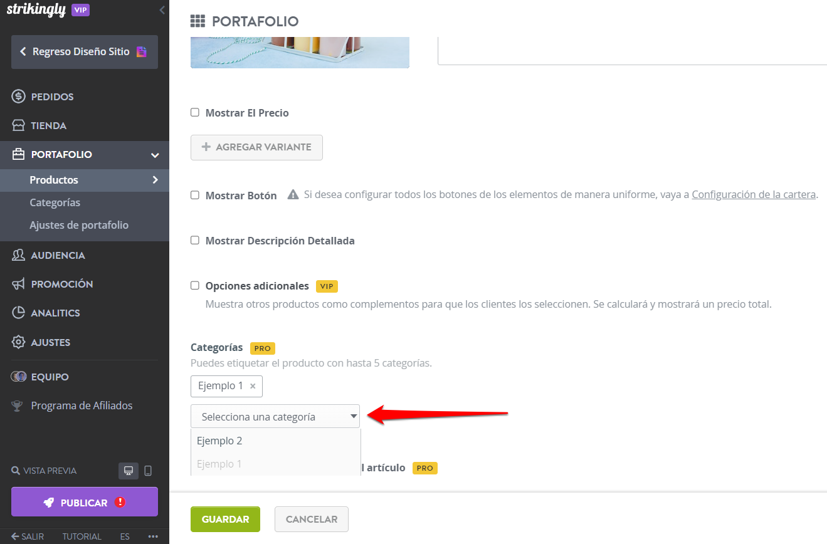Open Analitics pie chart icon
This screenshot has height=544, width=827.
click(19, 313)
